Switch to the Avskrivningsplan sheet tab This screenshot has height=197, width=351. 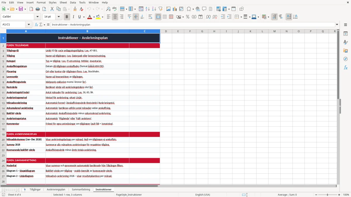56,189
